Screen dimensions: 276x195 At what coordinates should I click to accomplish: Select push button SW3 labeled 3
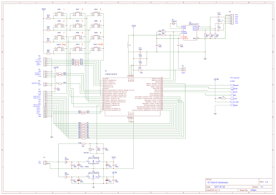tap(96, 14)
